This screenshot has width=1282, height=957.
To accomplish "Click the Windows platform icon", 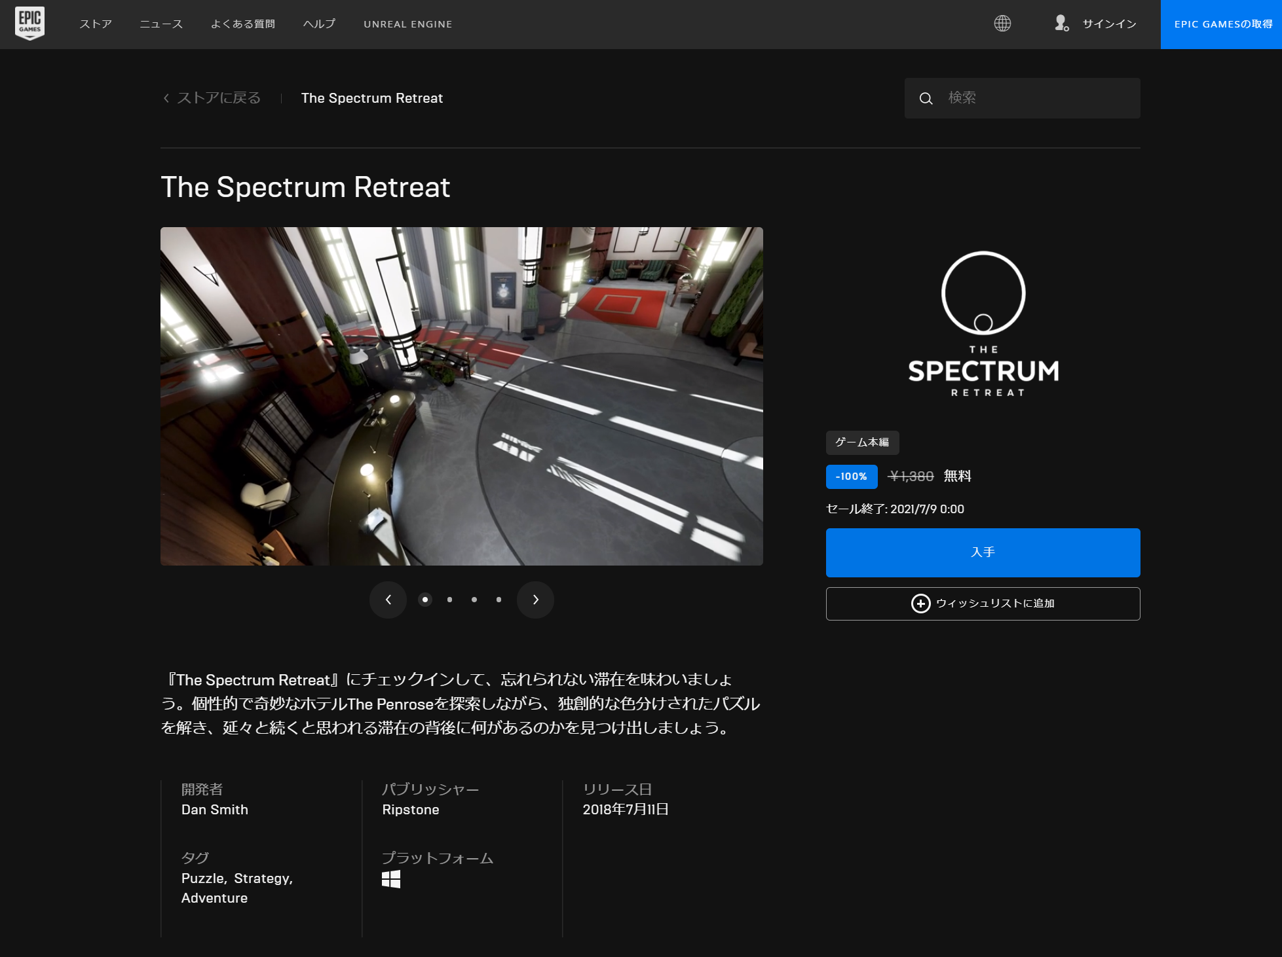I will click(391, 880).
